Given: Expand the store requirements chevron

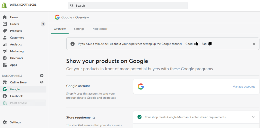Looking at the screenshot, I should [x=253, y=117].
